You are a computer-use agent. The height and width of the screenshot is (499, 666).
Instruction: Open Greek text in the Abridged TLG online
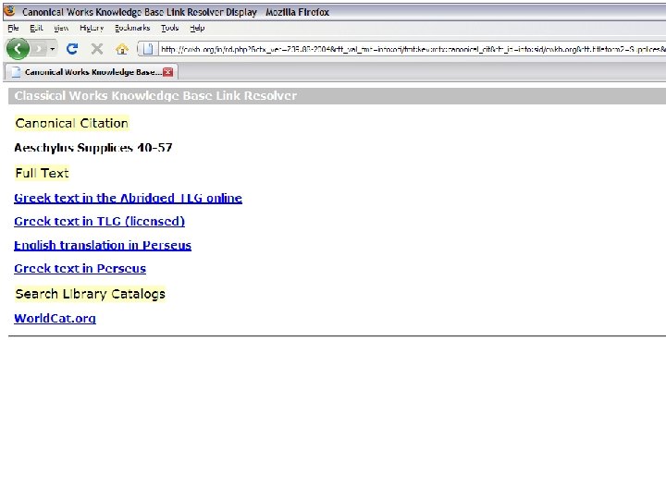[128, 198]
